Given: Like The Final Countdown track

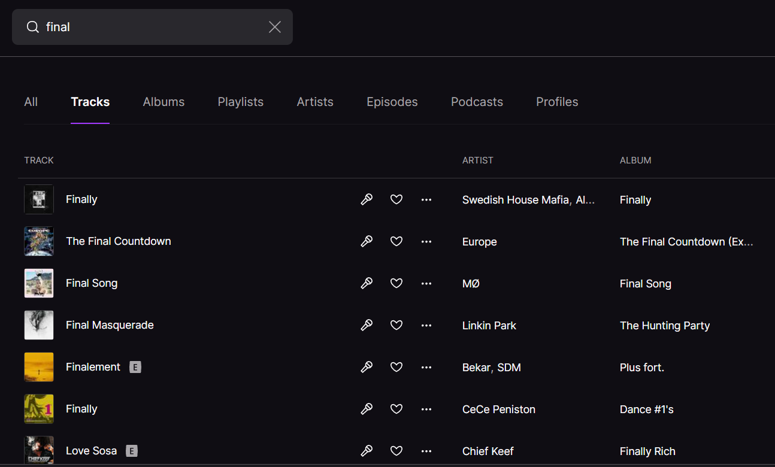Looking at the screenshot, I should point(396,241).
